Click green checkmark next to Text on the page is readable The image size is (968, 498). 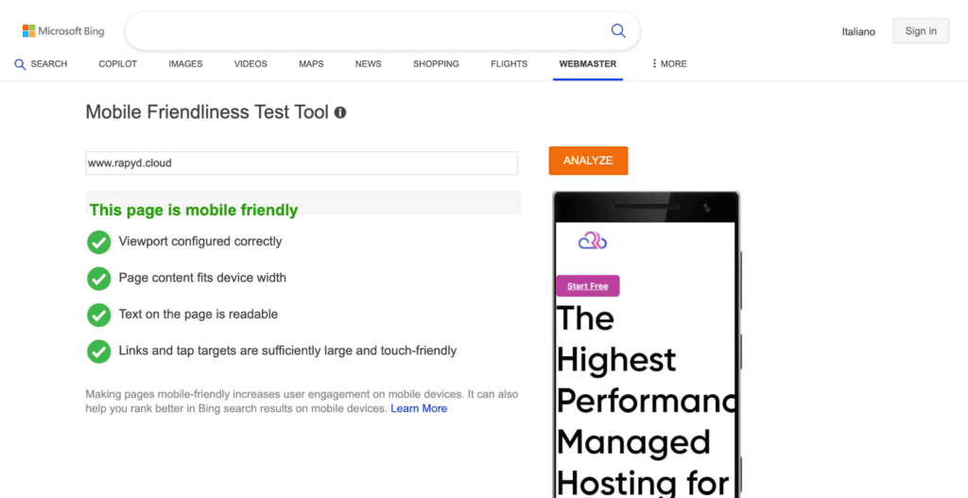(98, 315)
